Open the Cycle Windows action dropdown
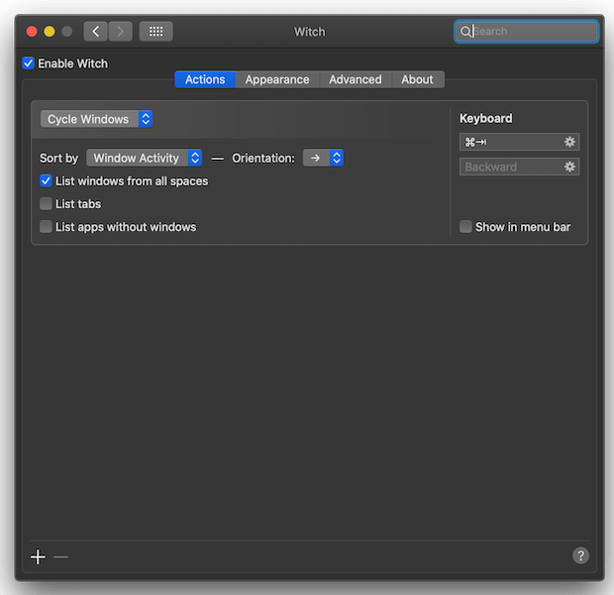Viewport: 614px width, 595px height. (96, 119)
